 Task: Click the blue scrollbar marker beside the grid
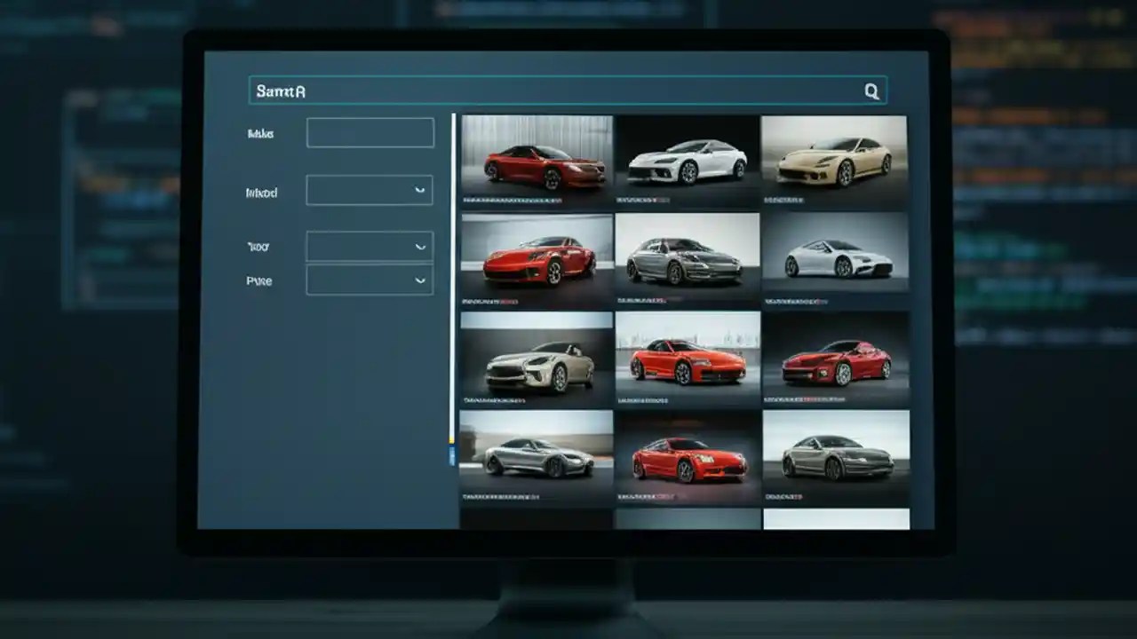452,454
